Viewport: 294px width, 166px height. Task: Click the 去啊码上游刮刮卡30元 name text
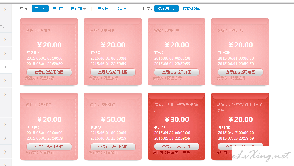(x=176, y=107)
